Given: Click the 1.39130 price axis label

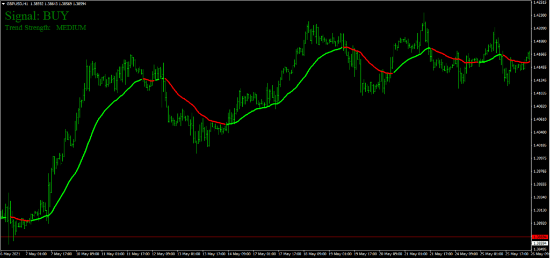Looking at the screenshot, I should (539, 210).
